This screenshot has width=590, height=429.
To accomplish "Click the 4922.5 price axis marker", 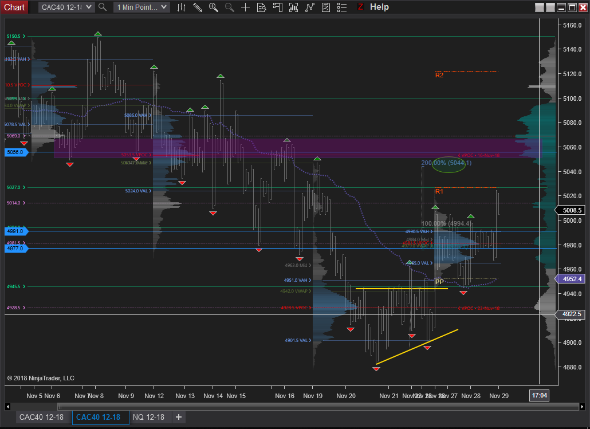I will (x=572, y=314).
